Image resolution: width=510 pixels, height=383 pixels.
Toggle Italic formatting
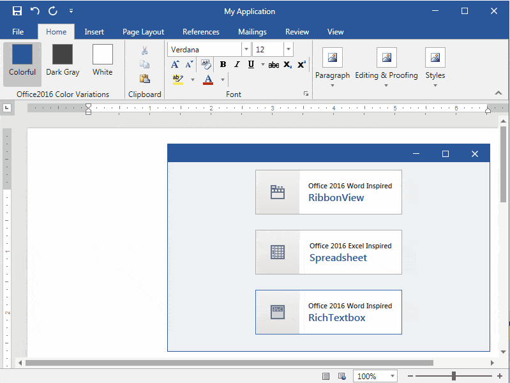coord(237,64)
